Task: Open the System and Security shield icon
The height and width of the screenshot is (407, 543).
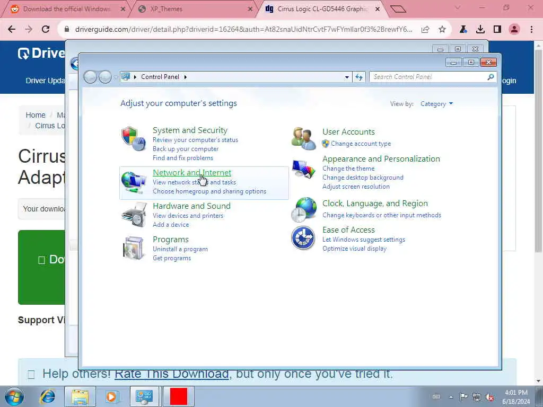Action: (x=133, y=138)
